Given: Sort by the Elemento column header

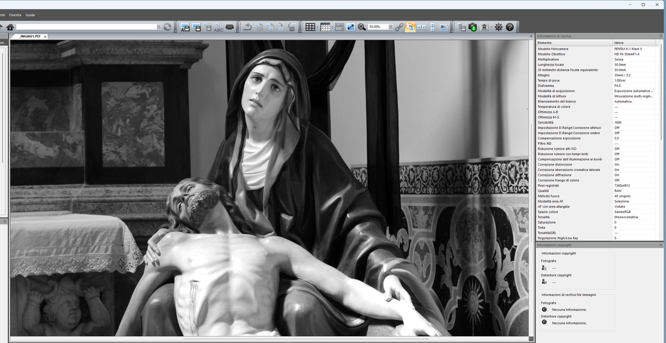Looking at the screenshot, I should click(574, 43).
